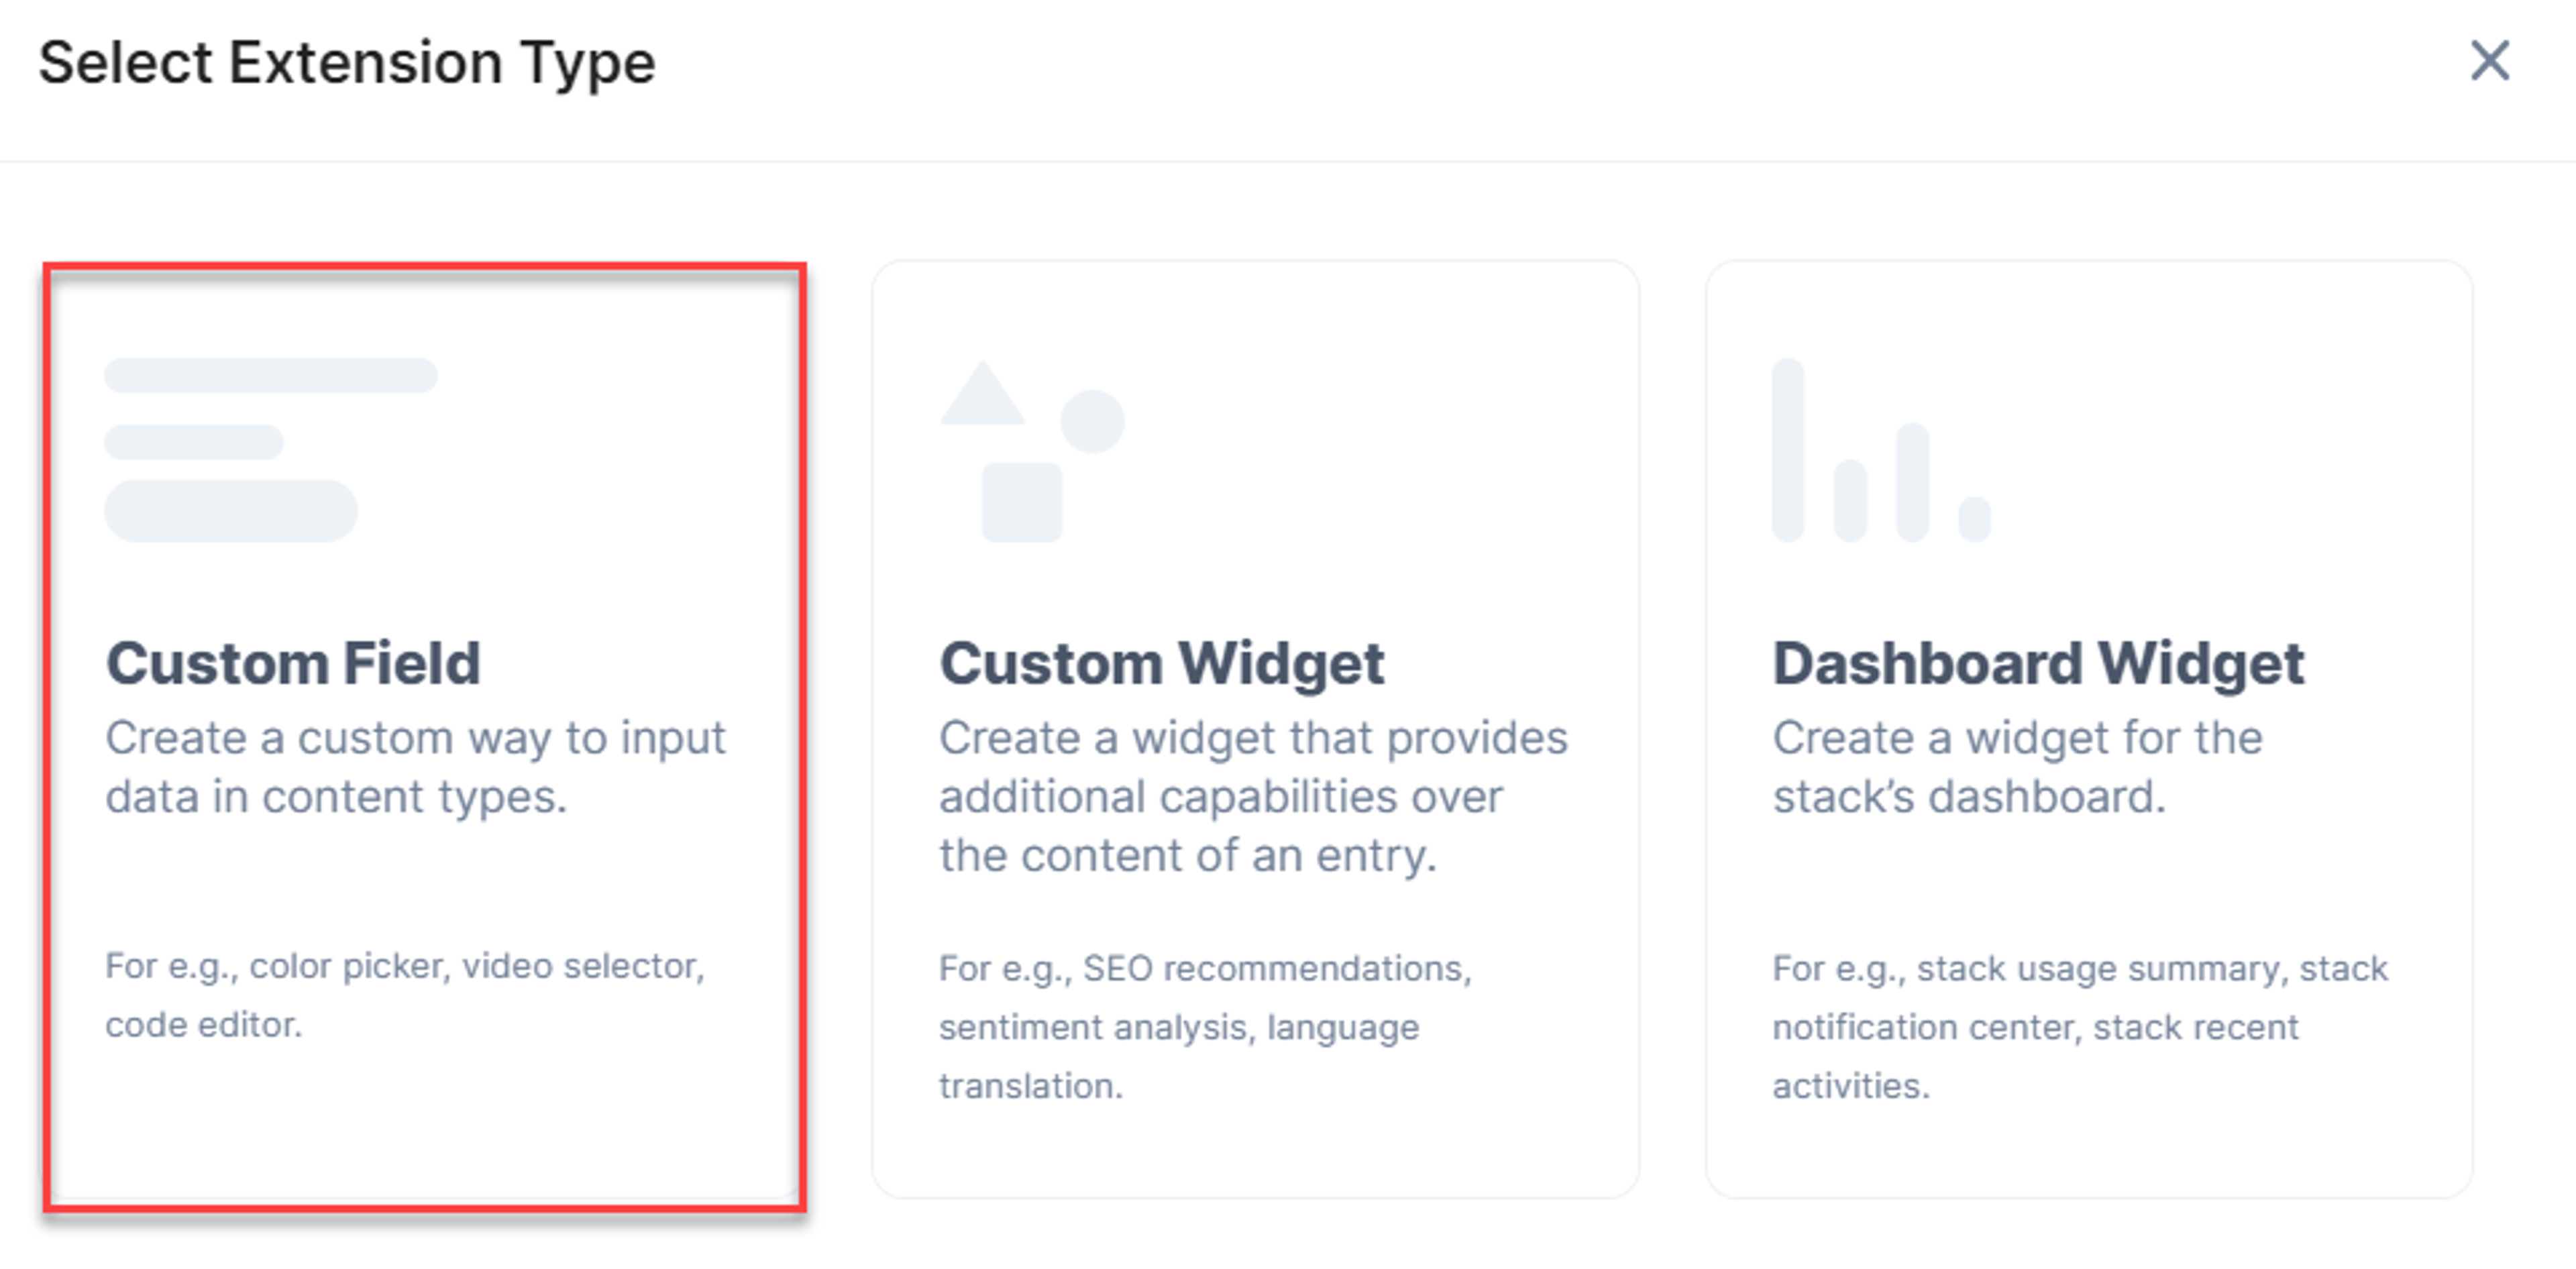Click the Custom Widget shapes icon
The height and width of the screenshot is (1269, 2576).
[1032, 451]
